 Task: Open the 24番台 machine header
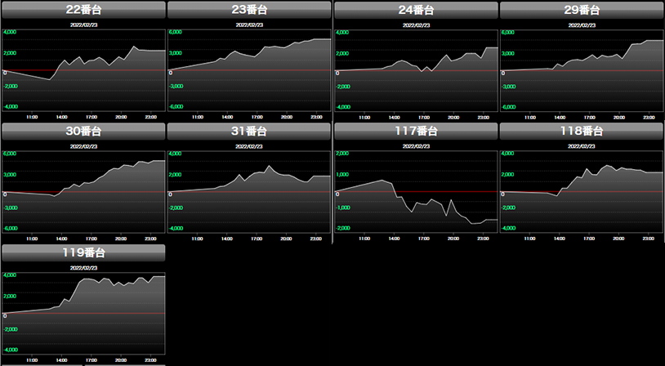coord(416,10)
